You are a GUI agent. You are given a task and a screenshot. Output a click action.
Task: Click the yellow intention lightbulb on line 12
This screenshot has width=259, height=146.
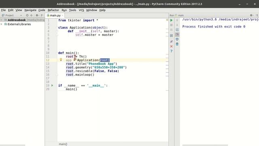pos(61,60)
